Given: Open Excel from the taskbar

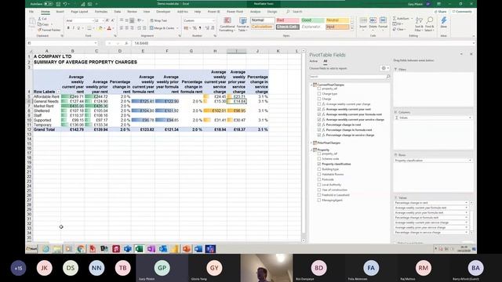Looking at the screenshot, I should click(x=140, y=249).
